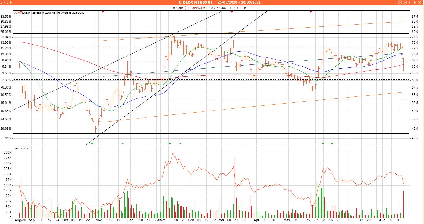
Task: Click the red sell marker above November
Action: pyautogui.click(x=103, y=12)
